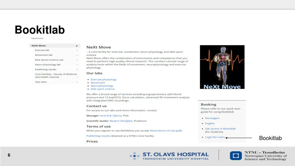The image size is (295, 166).
Task: Open the Norwegian quick start guide
Action: click(x=212, y=118)
